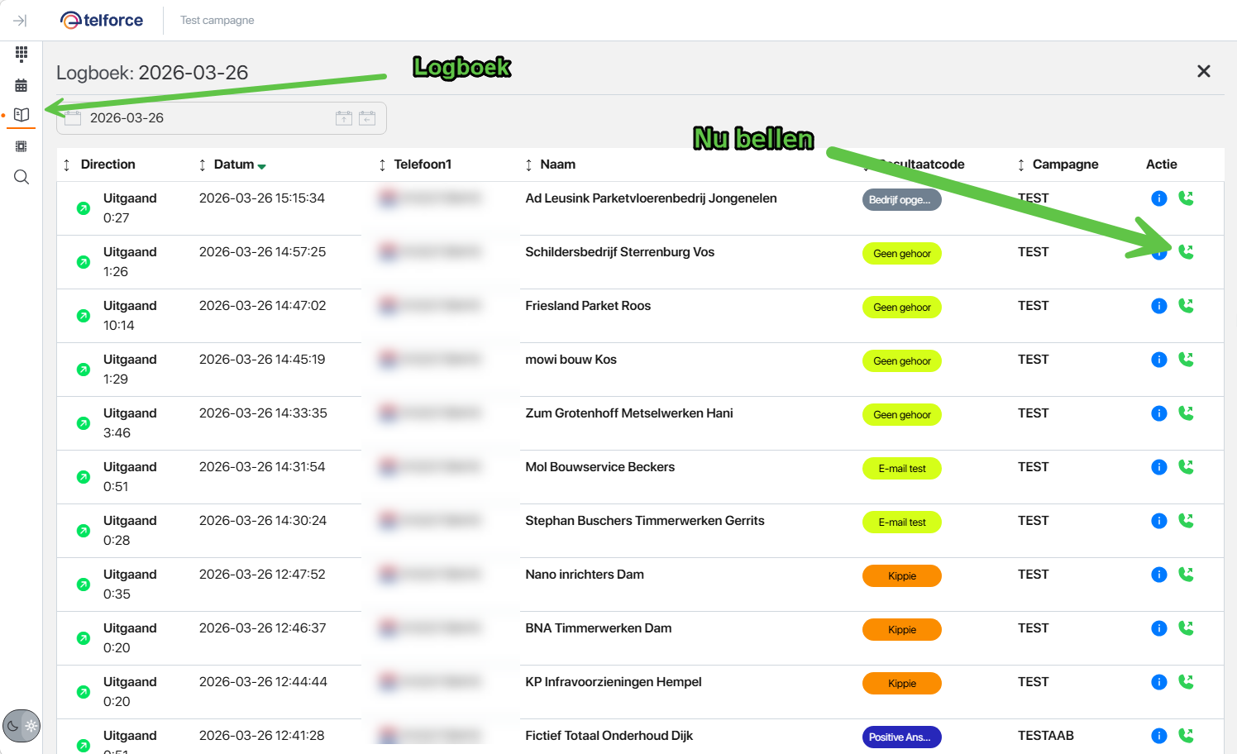Viewport: 1237px width, 754px height.
Task: Click the search magnifier in sidebar
Action: coord(21,177)
